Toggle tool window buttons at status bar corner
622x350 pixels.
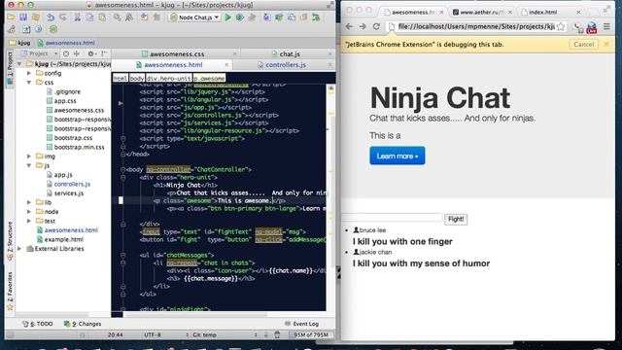[10, 334]
